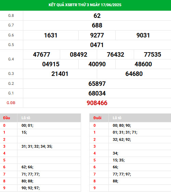This screenshot has width=171, height=192.
Task: Select the G.ĐB prize label
Action: tap(11, 103)
